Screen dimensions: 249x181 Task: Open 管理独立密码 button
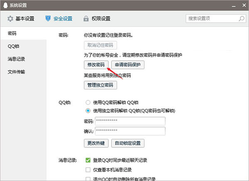pos(100,85)
